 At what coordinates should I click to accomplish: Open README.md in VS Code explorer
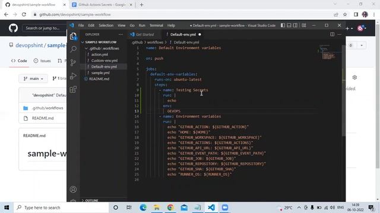coord(99,79)
